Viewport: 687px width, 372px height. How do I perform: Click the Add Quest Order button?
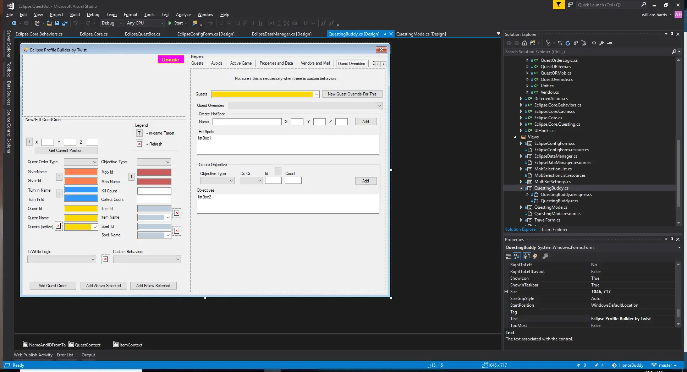[x=53, y=286]
